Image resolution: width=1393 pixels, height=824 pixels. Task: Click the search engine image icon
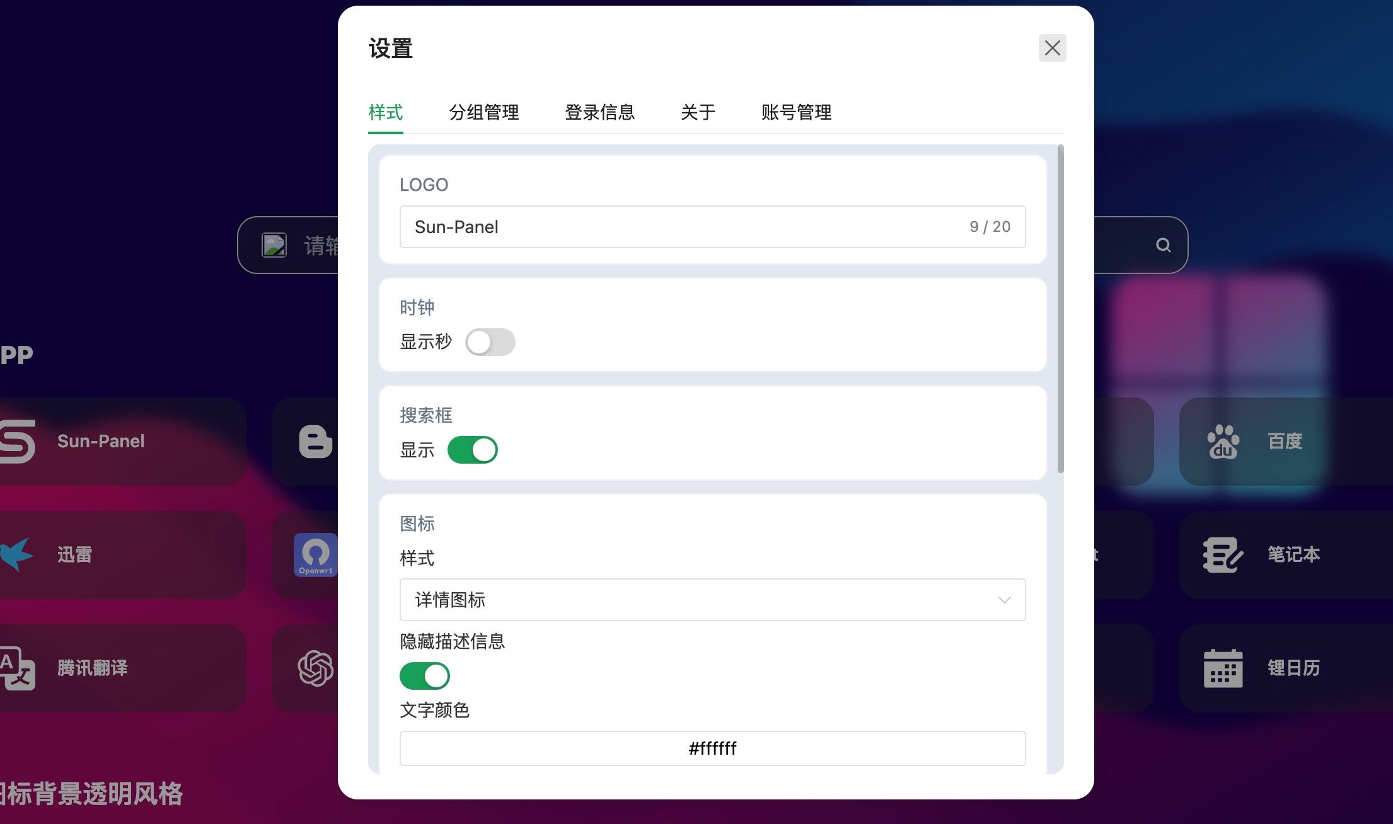pyautogui.click(x=274, y=245)
